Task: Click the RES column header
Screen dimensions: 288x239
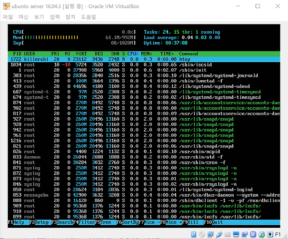Action: click(x=99, y=54)
